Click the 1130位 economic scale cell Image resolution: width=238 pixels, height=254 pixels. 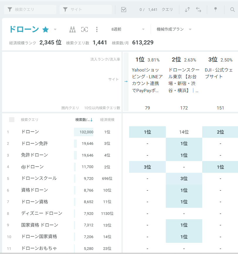[x=107, y=214]
